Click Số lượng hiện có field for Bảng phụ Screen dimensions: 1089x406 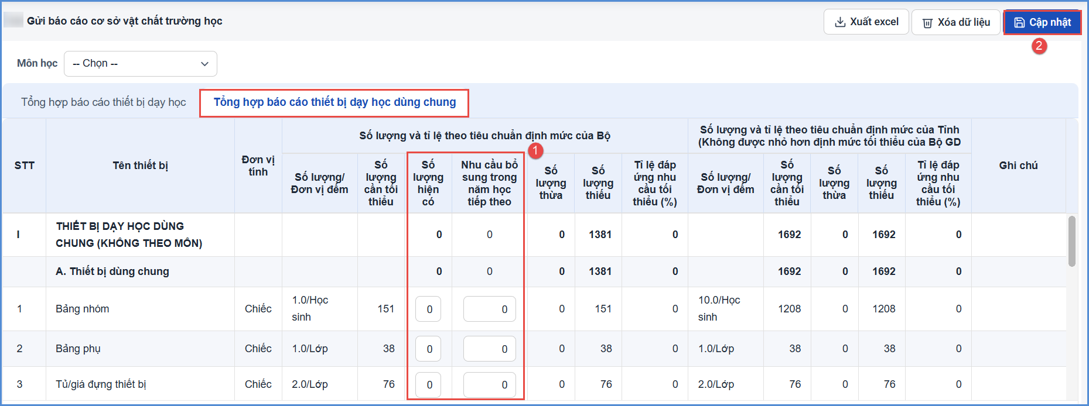[x=428, y=349]
